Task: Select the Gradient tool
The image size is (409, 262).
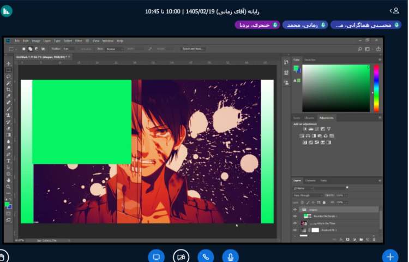Action: point(9,135)
